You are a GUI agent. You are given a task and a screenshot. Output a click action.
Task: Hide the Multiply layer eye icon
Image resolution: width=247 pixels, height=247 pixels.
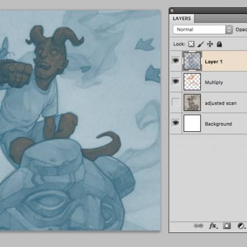(x=176, y=81)
